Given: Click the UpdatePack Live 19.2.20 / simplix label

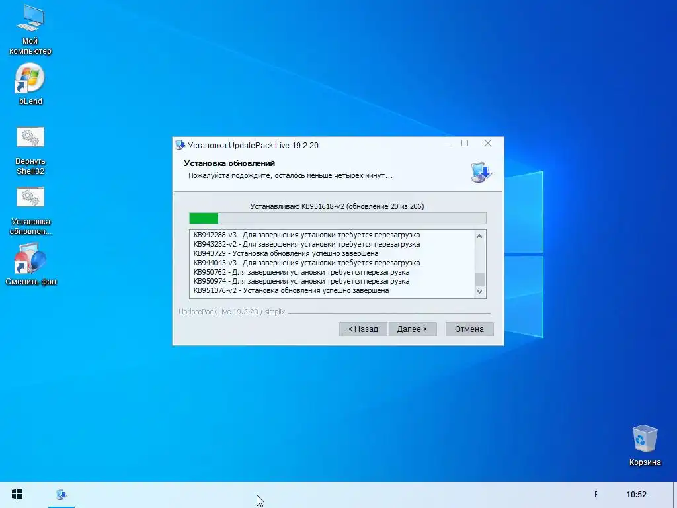Looking at the screenshot, I should coord(232,312).
